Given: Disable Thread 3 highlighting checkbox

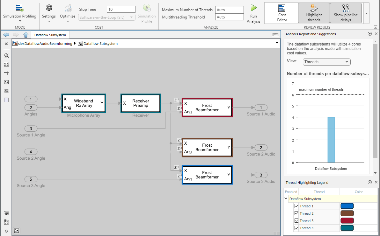Looking at the screenshot, I should 296,221.
